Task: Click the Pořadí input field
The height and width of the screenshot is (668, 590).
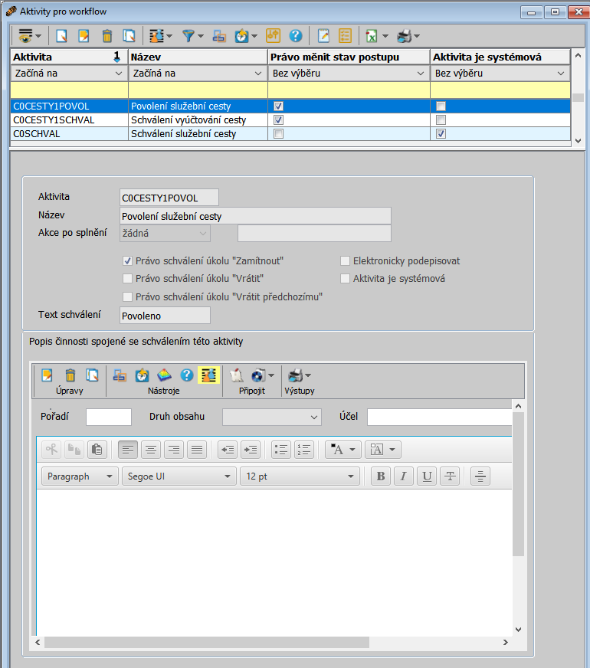Action: coord(109,417)
